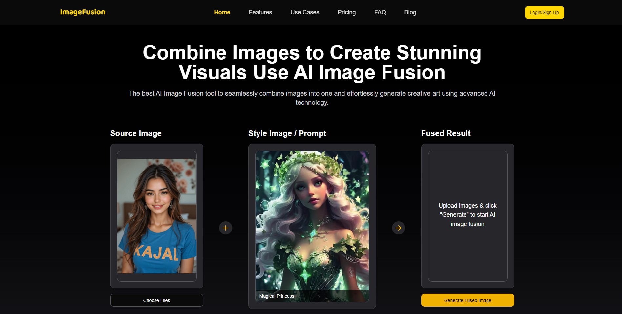This screenshot has height=314, width=622.
Task: Visit the Blog page
Action: point(410,12)
